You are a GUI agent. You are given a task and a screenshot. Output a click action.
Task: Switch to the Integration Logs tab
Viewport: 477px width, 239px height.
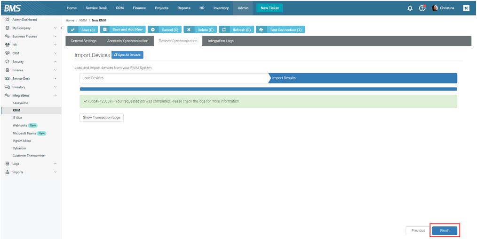click(221, 41)
